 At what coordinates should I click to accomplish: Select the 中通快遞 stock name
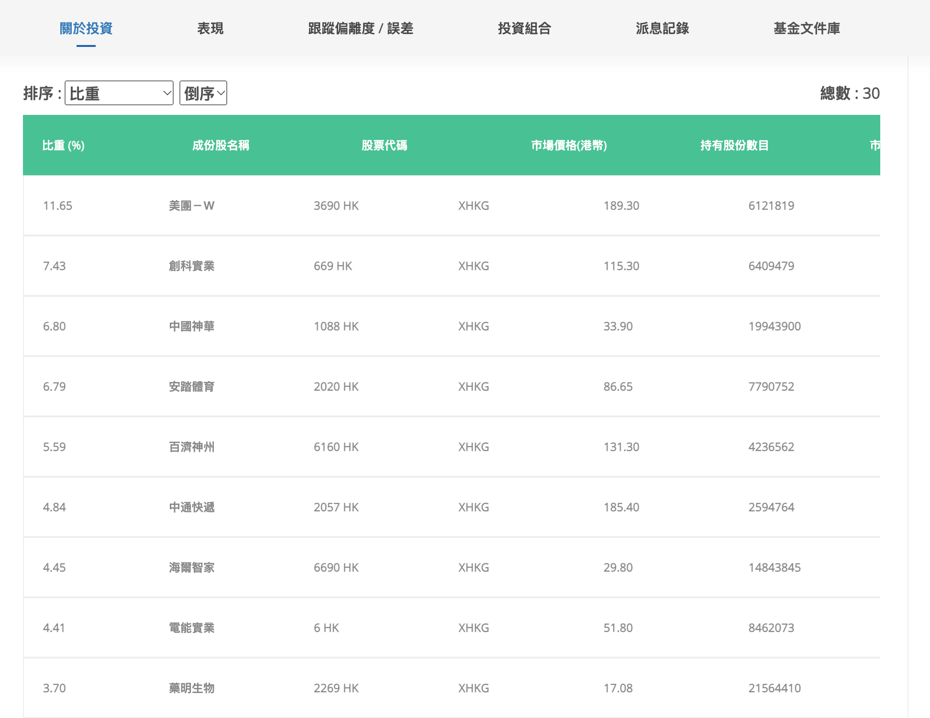click(192, 507)
